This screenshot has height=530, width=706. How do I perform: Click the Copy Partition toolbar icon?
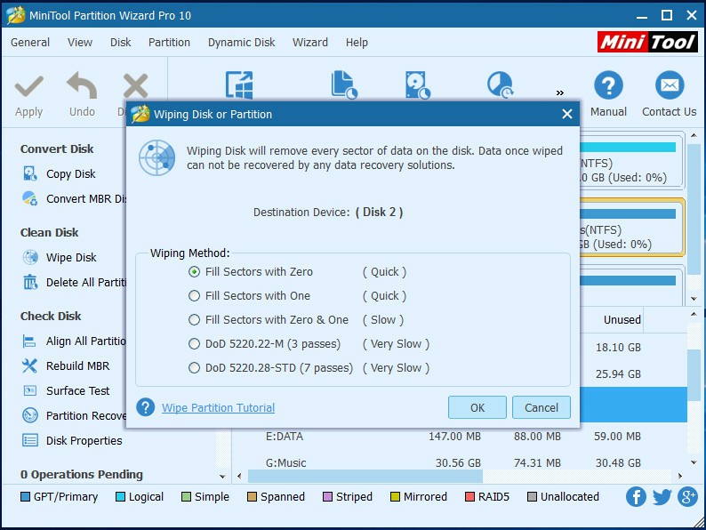pyautogui.click(x=344, y=84)
